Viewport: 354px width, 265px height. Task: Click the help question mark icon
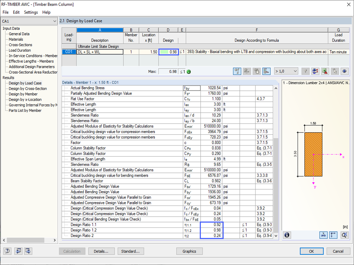pos(7,251)
